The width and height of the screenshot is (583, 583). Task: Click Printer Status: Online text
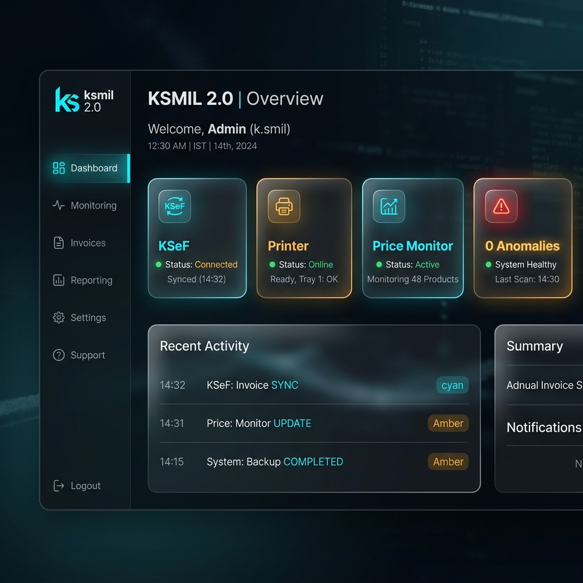[x=306, y=264]
